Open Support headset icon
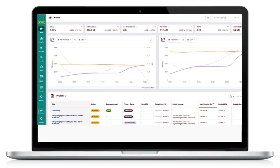 point(41,97)
